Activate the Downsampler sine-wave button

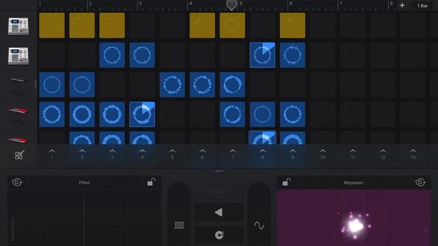click(259, 225)
